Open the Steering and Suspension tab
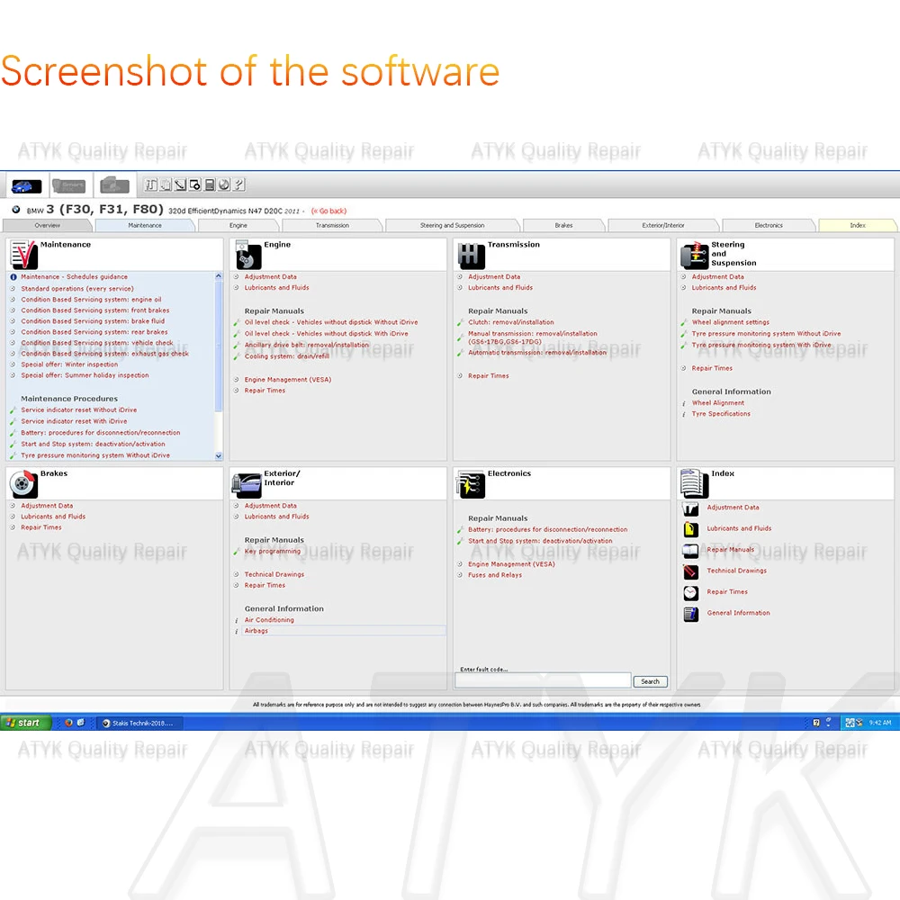This screenshot has width=900, height=900. 453,226
